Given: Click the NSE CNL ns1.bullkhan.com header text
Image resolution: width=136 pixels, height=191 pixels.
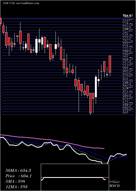Looking at the screenshot, I should click(21, 3).
